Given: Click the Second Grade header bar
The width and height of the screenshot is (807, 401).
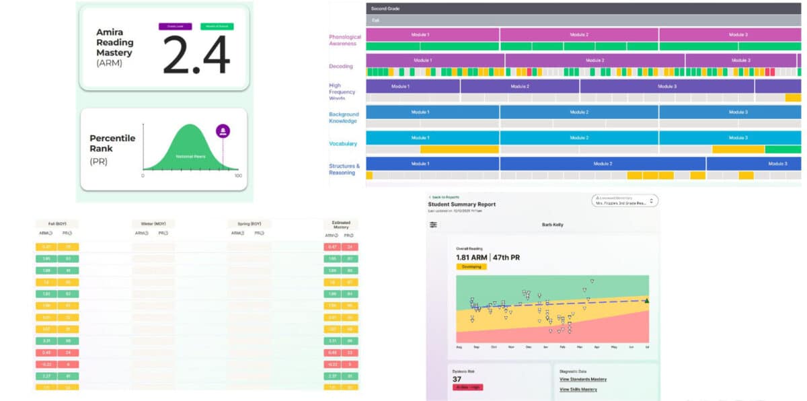Looking at the screenshot, I should tap(584, 8).
